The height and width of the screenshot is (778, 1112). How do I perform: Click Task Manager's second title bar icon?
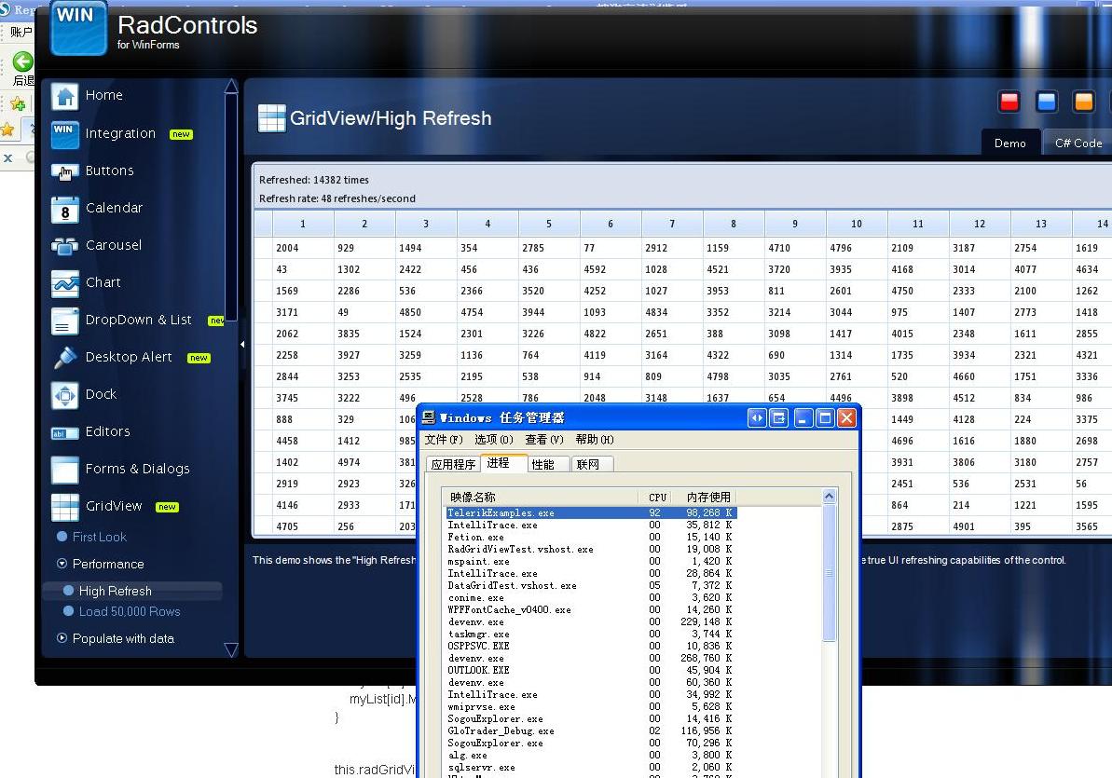point(778,418)
